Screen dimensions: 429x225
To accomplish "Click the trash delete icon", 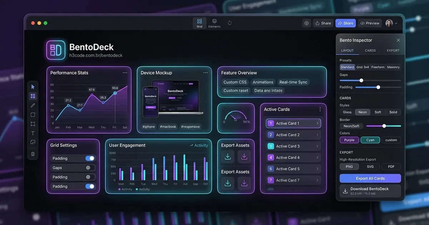I will coord(33,154).
